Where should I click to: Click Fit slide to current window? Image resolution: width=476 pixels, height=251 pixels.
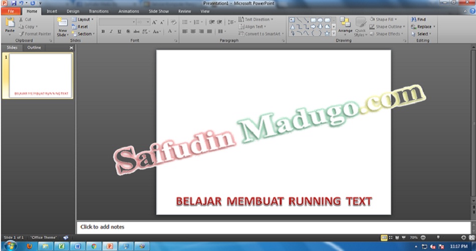pos(471,237)
